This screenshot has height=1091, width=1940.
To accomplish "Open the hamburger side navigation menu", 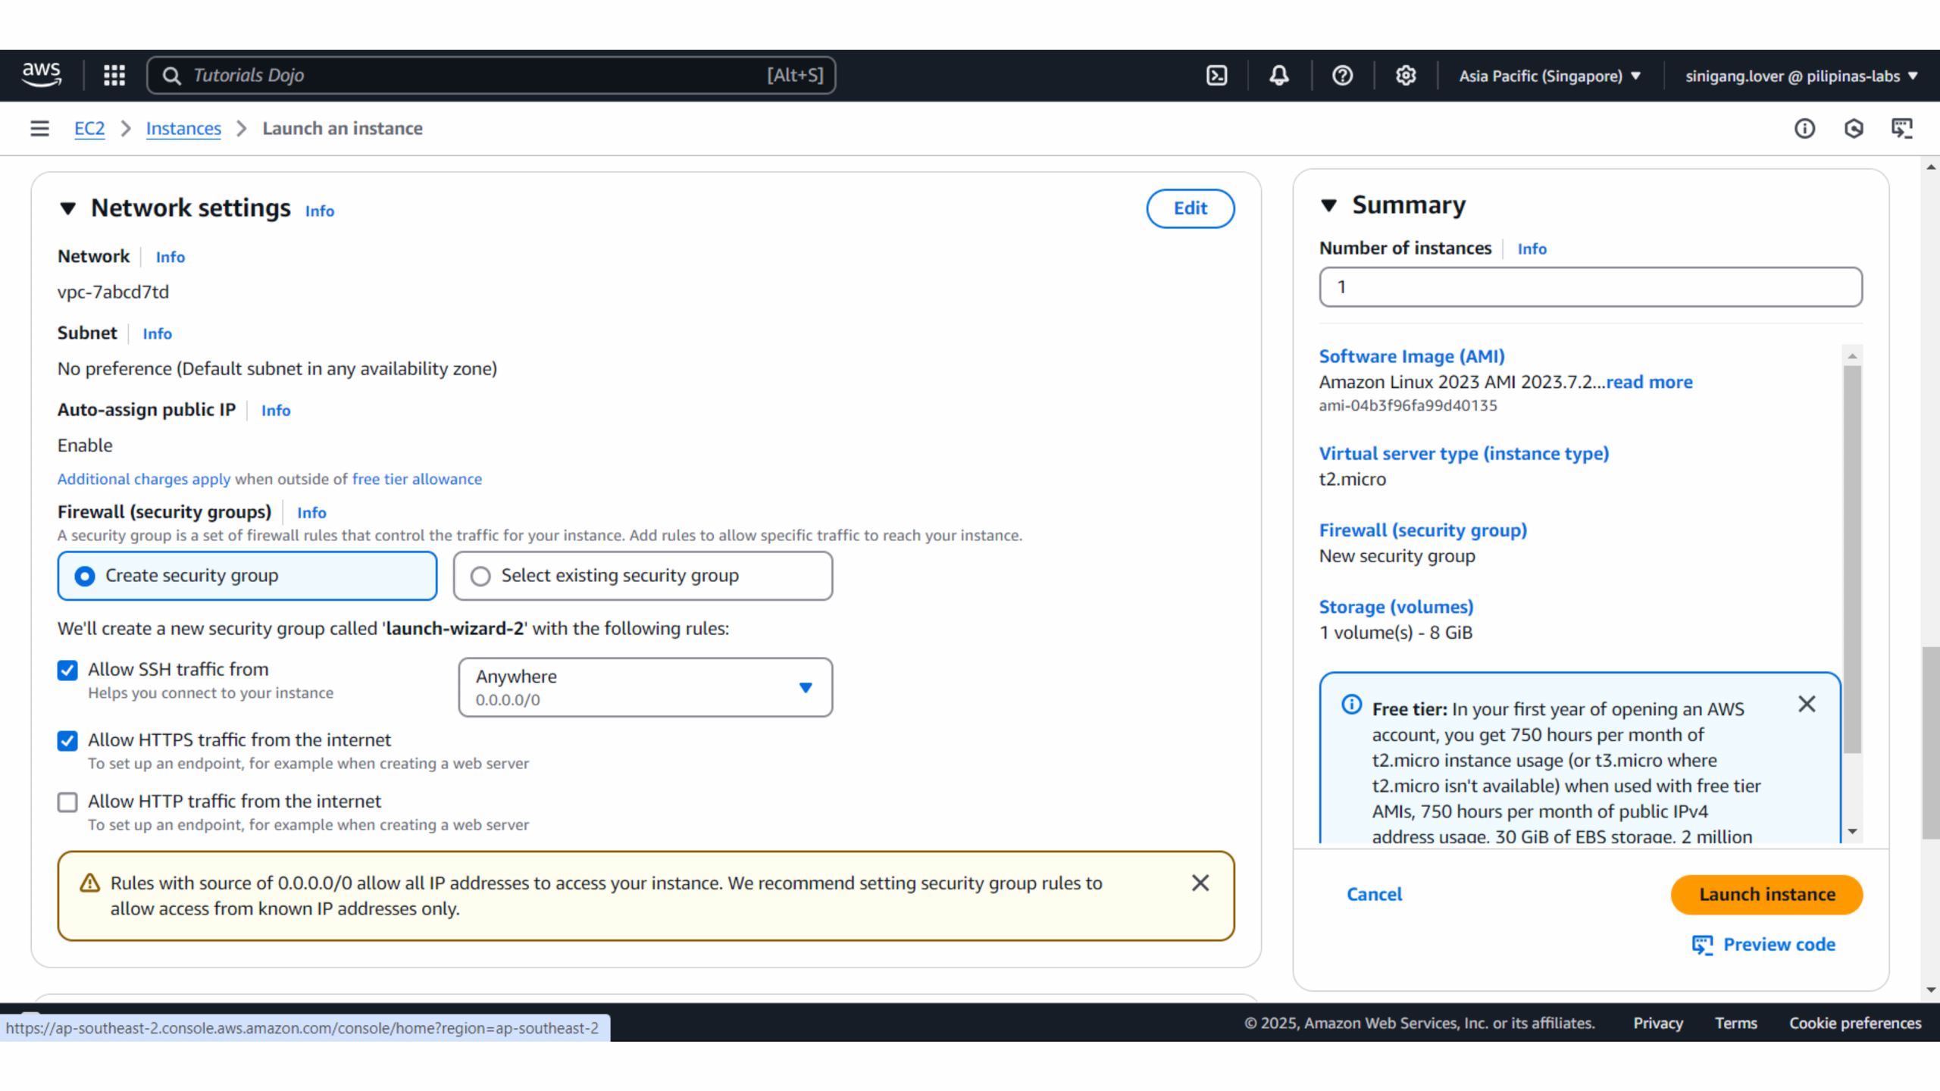I will pyautogui.click(x=39, y=128).
